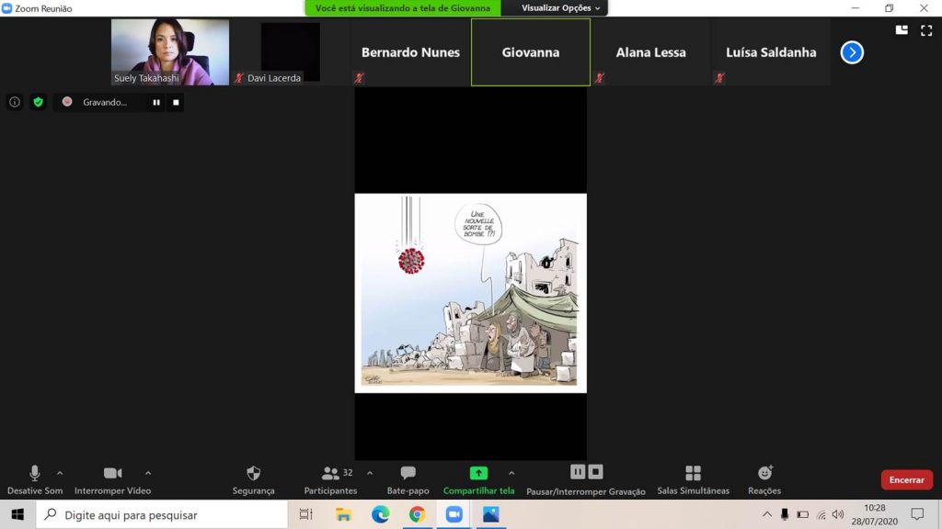Open the Participantes panel
This screenshot has height=529, width=942.
click(330, 479)
